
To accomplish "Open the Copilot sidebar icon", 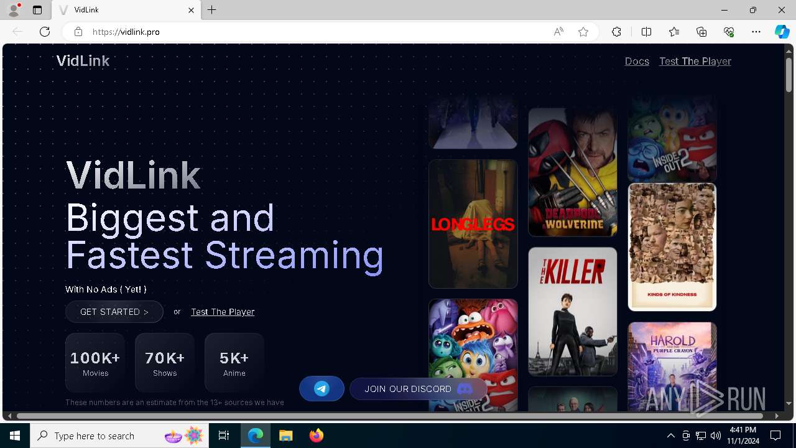I will point(782,32).
